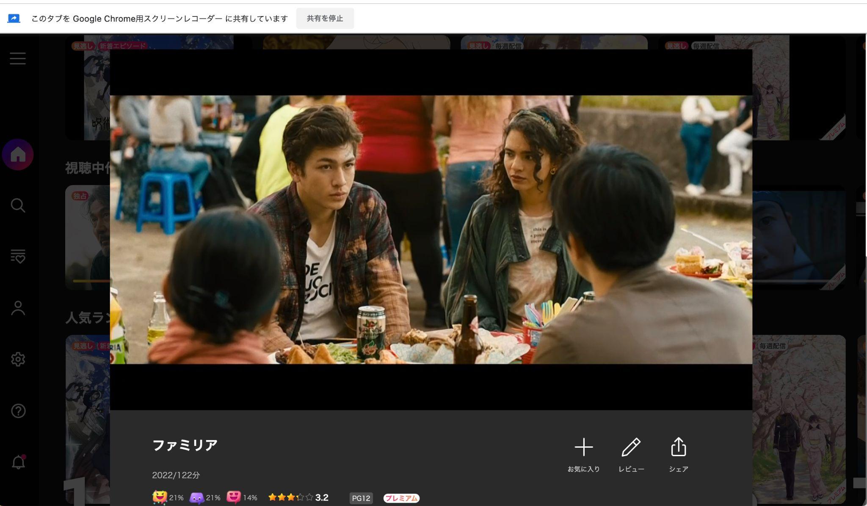Open settings gear in sidebar
Image resolution: width=867 pixels, height=506 pixels.
pyautogui.click(x=18, y=359)
